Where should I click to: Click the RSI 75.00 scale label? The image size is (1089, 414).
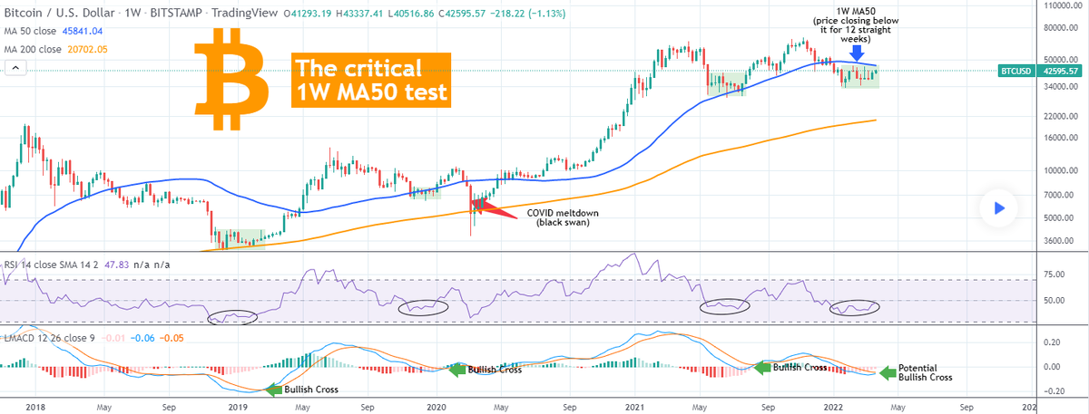1053,274
